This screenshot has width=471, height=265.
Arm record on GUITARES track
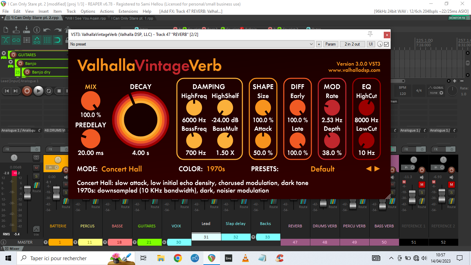(13, 55)
